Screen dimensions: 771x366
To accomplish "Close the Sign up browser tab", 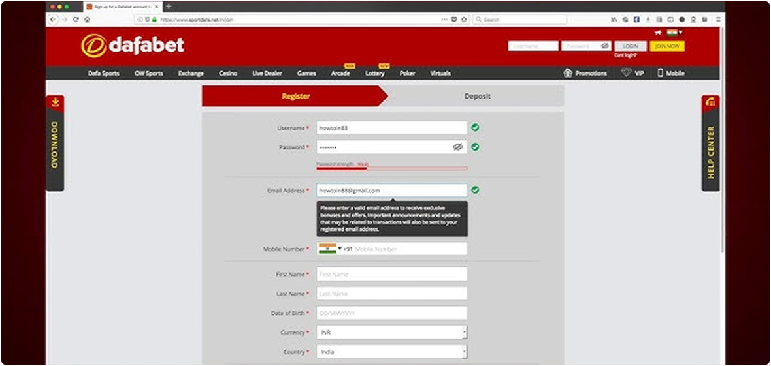I will (x=156, y=7).
